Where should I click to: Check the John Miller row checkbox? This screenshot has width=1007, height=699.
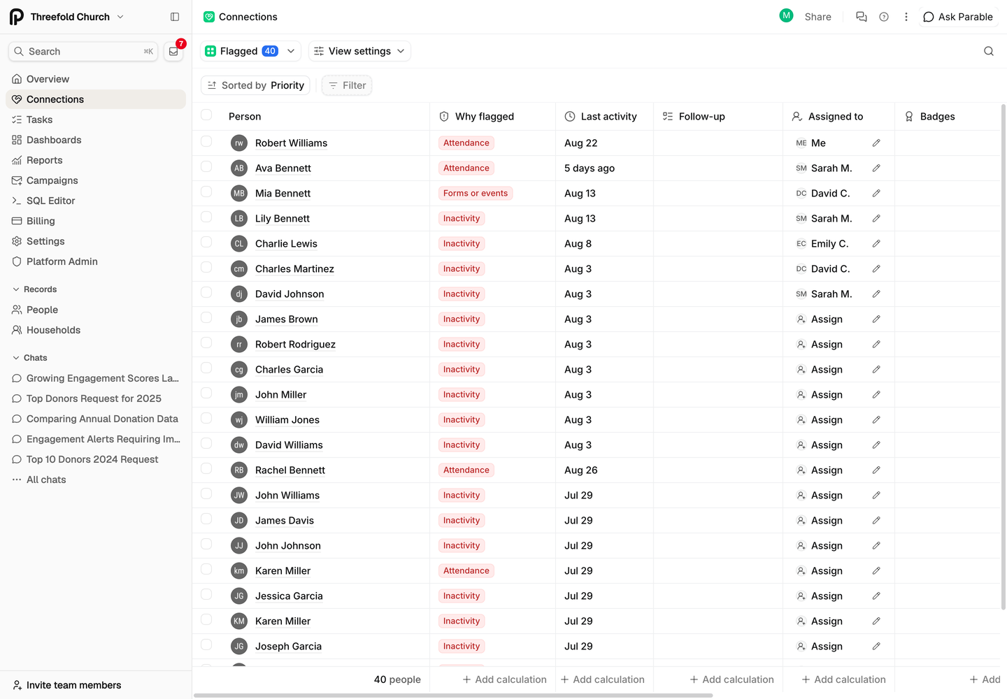pyautogui.click(x=206, y=393)
